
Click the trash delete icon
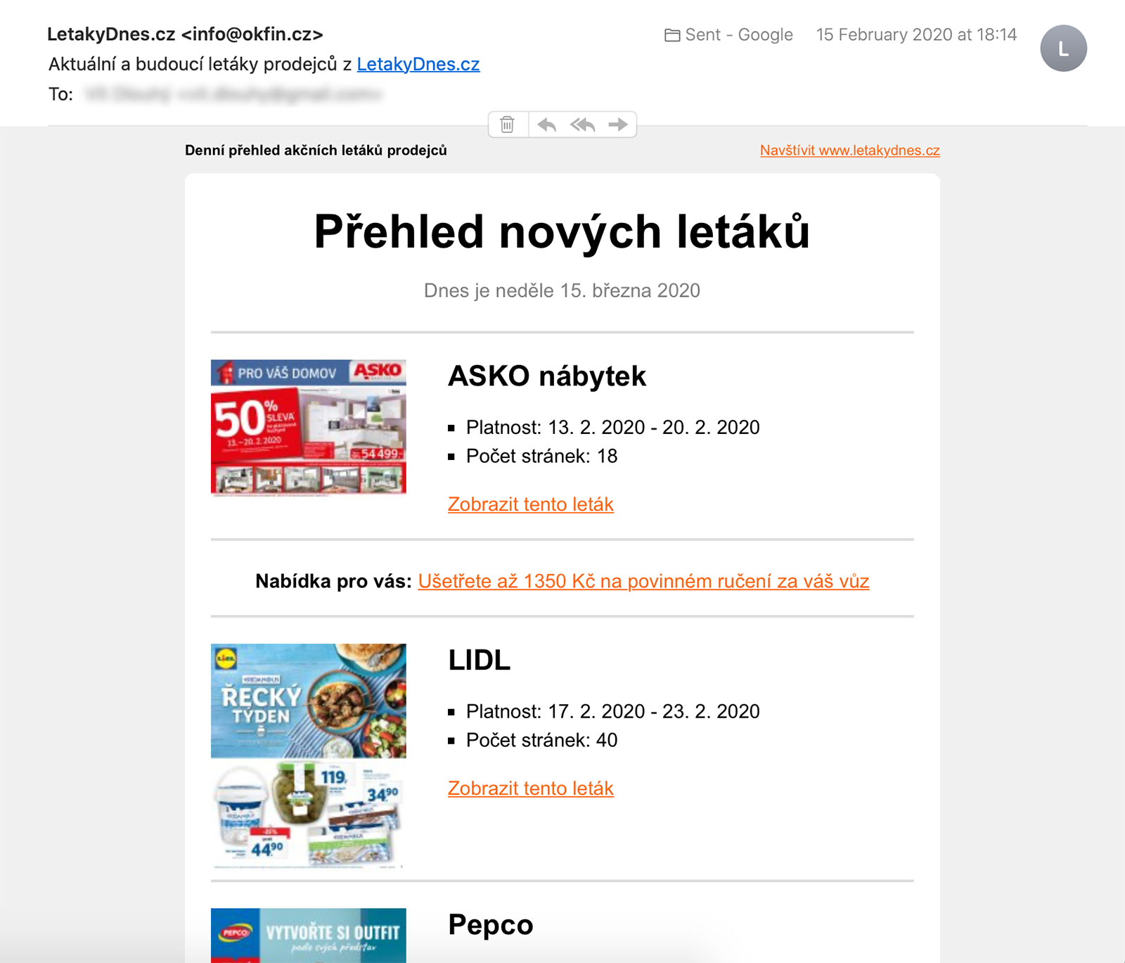click(507, 125)
